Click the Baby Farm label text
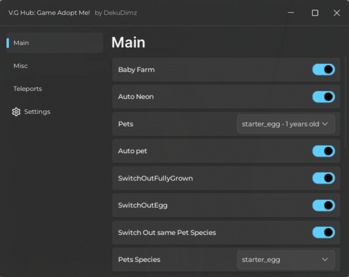349x277 pixels. click(x=136, y=70)
